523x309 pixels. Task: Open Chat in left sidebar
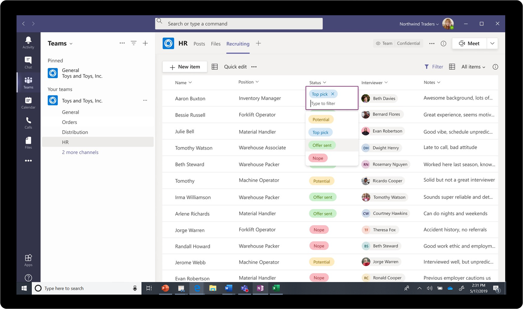pyautogui.click(x=28, y=63)
